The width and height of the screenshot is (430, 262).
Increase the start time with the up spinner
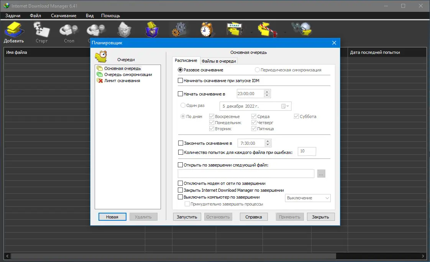tap(267, 92)
